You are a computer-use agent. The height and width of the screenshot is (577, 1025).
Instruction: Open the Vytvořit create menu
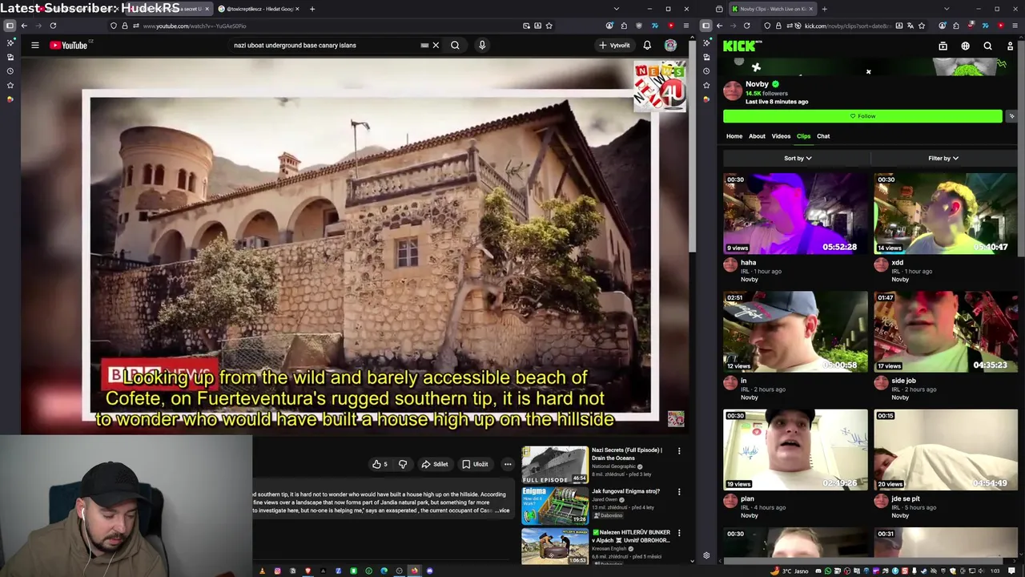tap(614, 45)
